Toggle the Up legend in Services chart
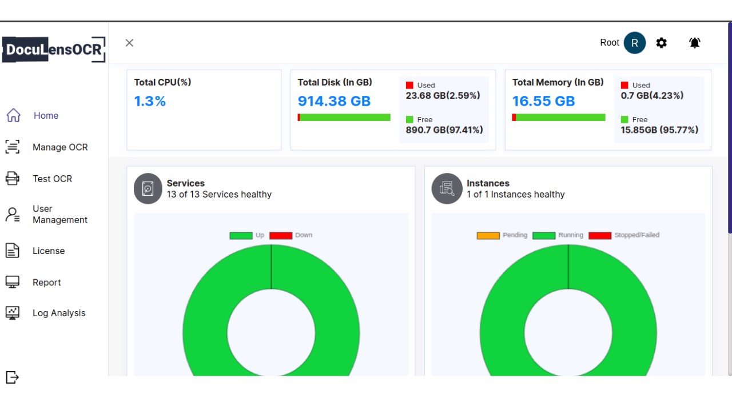 pos(247,235)
